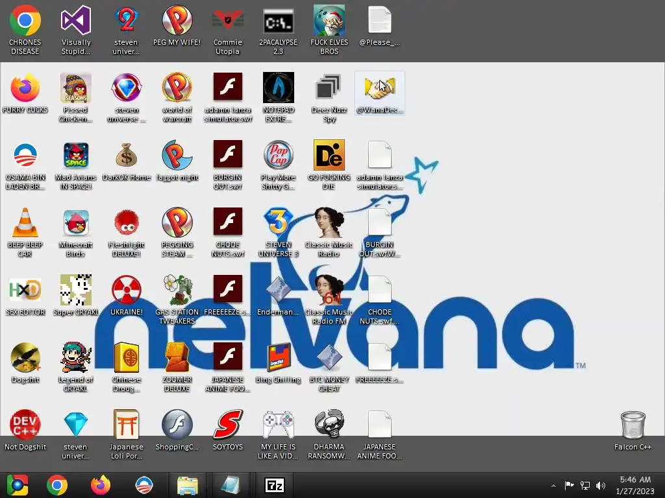Screen dimensions: 665x498
Task: Open File Explorer from the taskbar
Action: (x=188, y=485)
